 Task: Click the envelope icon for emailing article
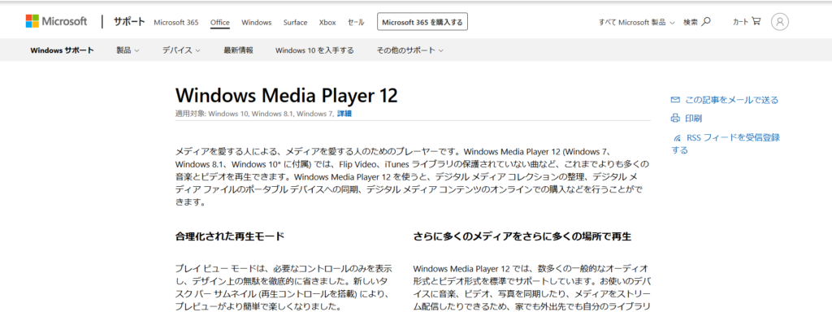pos(675,100)
